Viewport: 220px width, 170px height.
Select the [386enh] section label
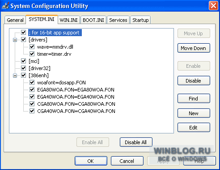tap(39, 75)
